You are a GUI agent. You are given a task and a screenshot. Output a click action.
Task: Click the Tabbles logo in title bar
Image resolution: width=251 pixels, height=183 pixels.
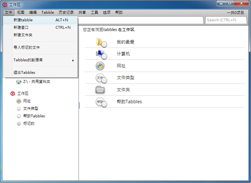[x=5, y=5]
